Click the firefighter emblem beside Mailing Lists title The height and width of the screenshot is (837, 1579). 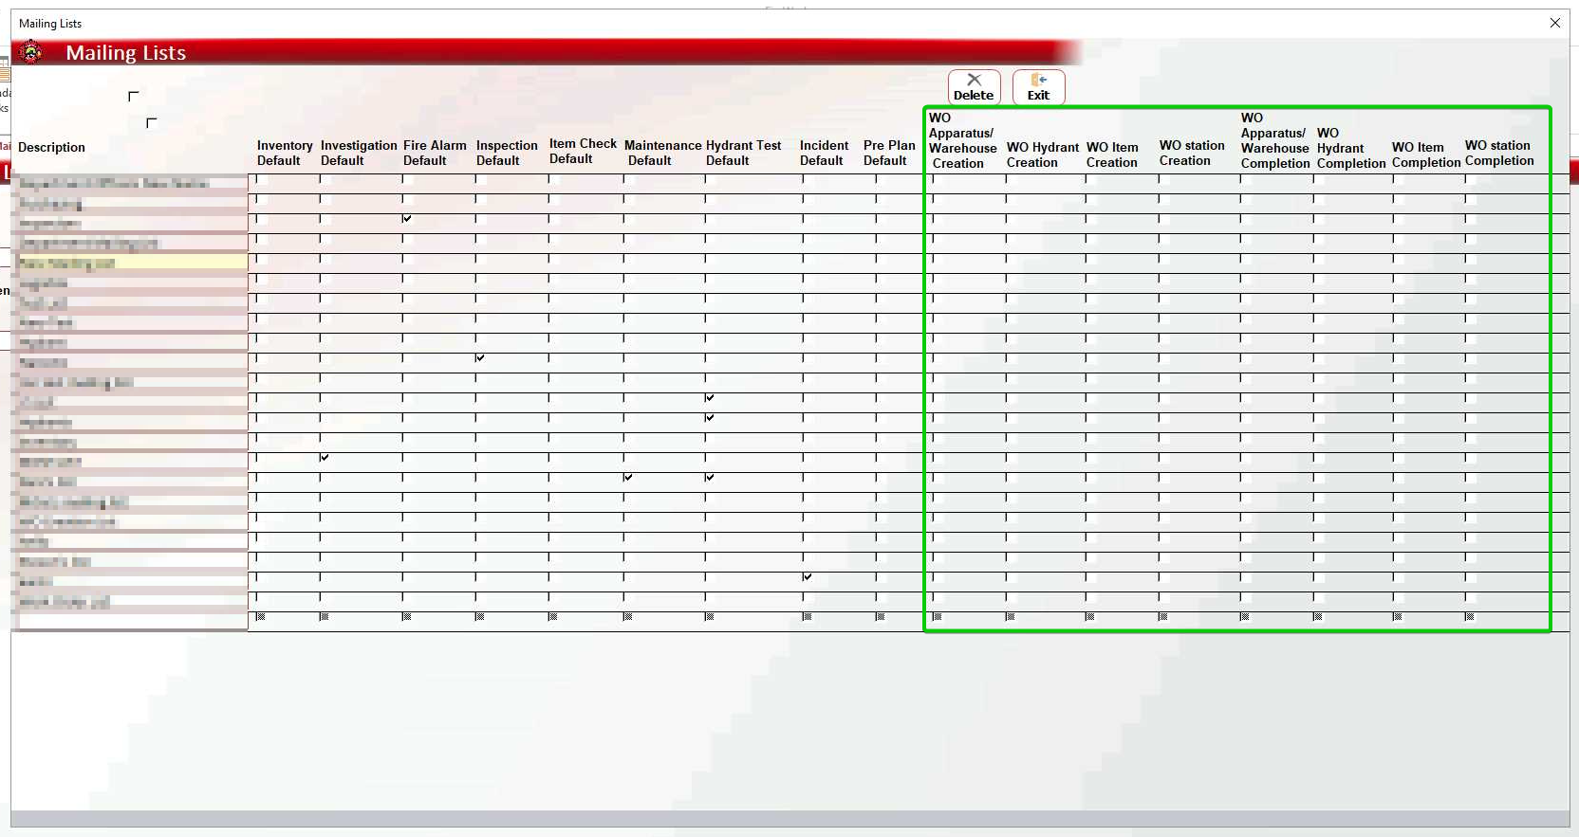(31, 53)
